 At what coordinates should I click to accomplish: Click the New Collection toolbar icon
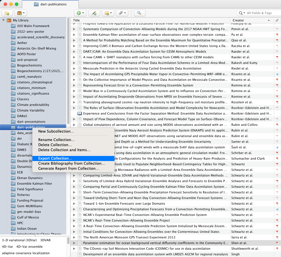7,13
